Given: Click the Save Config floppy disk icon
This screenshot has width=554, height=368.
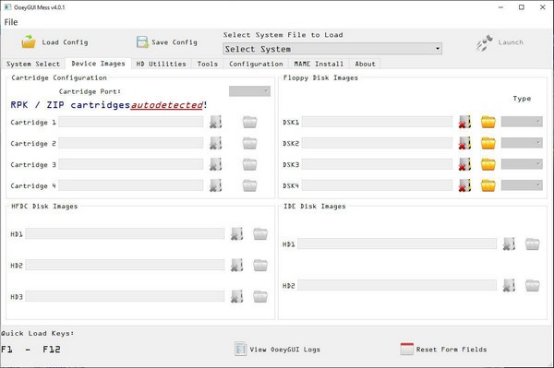Looking at the screenshot, I should pyautogui.click(x=142, y=42).
